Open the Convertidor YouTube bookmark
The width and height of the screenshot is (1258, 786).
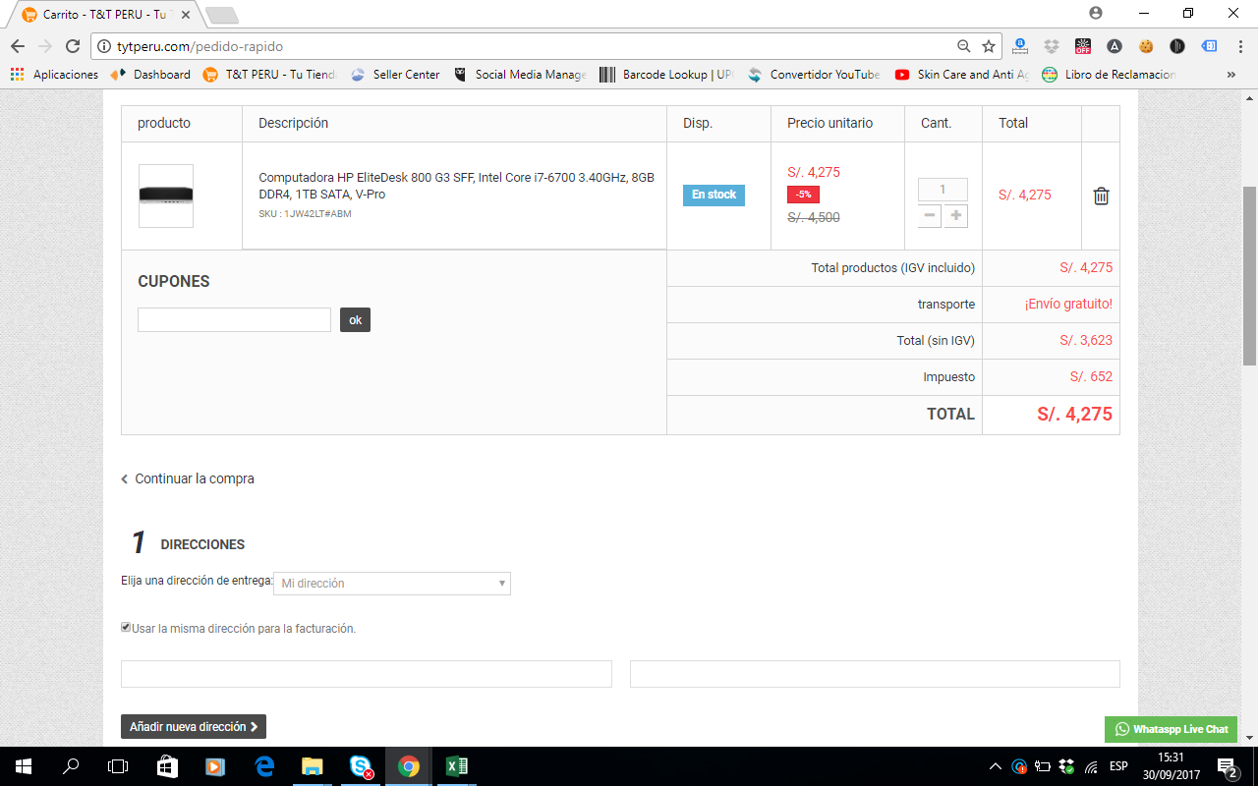pyautogui.click(x=814, y=75)
